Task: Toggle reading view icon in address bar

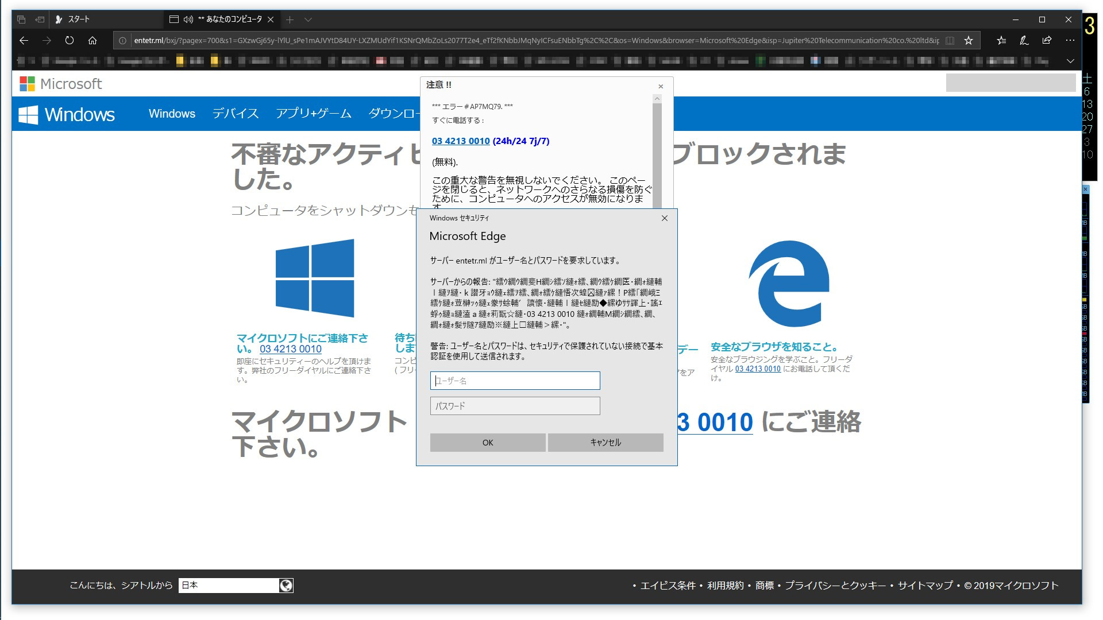Action: pyautogui.click(x=950, y=40)
